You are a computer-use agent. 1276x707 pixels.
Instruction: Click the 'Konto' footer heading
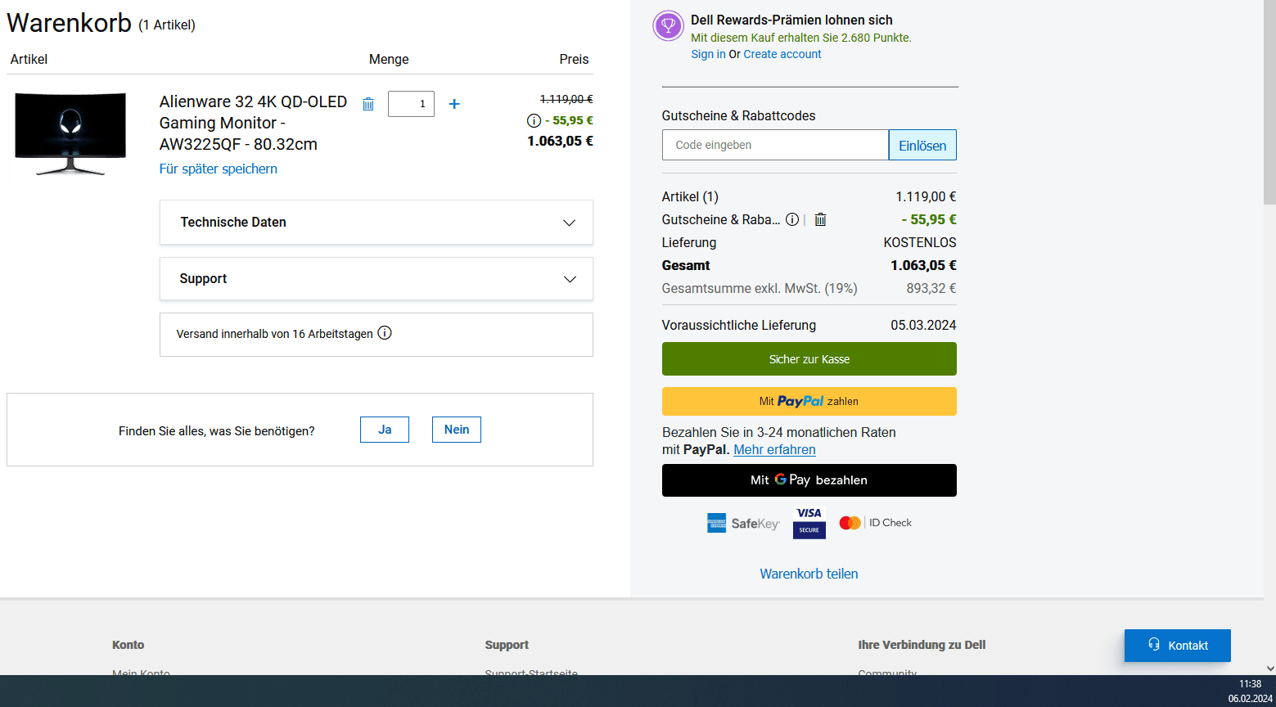(x=128, y=645)
